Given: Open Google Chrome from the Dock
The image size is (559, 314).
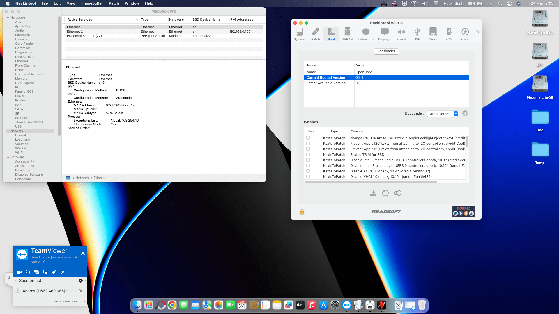Looking at the screenshot, I should 172,305.
